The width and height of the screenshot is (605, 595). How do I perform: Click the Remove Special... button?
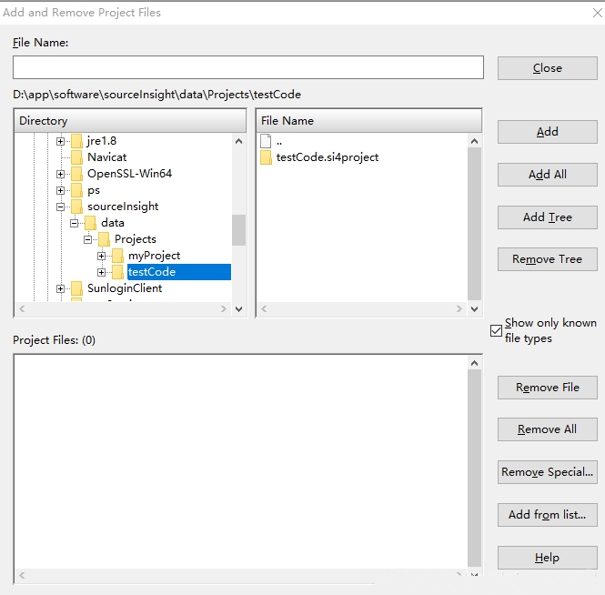(x=547, y=472)
